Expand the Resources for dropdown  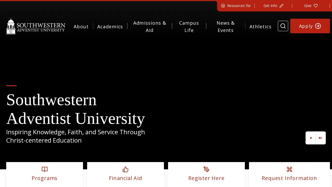(x=236, y=6)
